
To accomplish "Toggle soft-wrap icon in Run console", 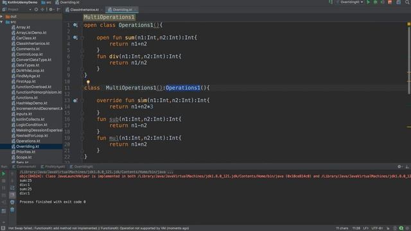I will [12, 188].
